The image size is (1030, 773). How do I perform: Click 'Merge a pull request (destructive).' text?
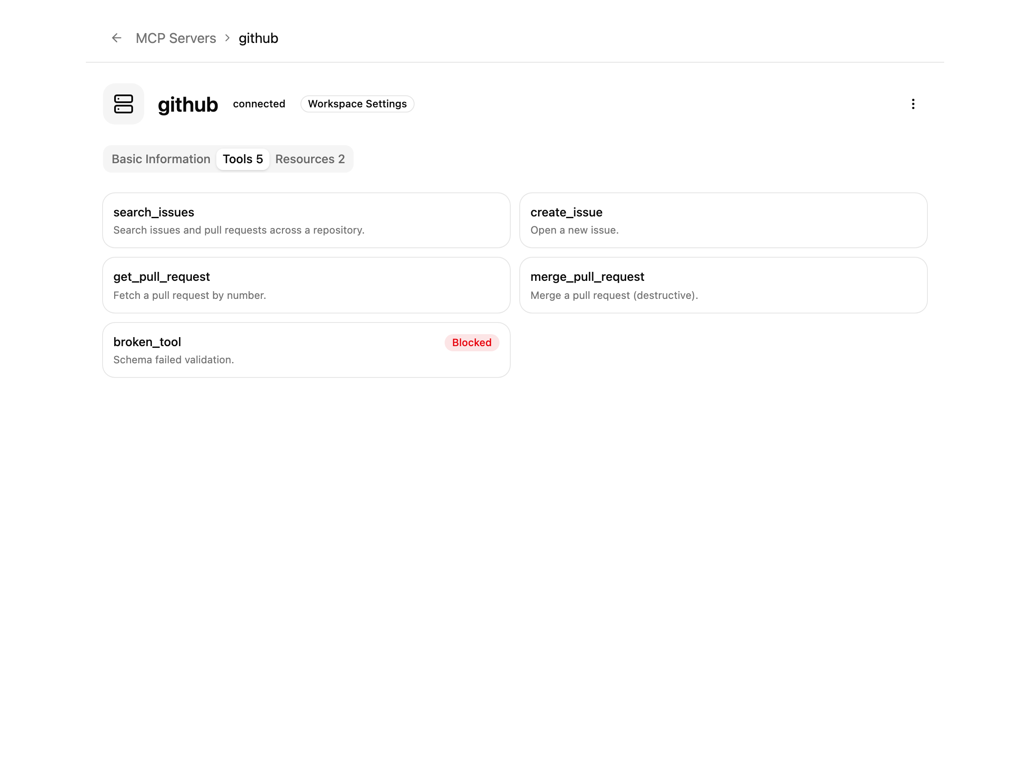click(x=614, y=295)
